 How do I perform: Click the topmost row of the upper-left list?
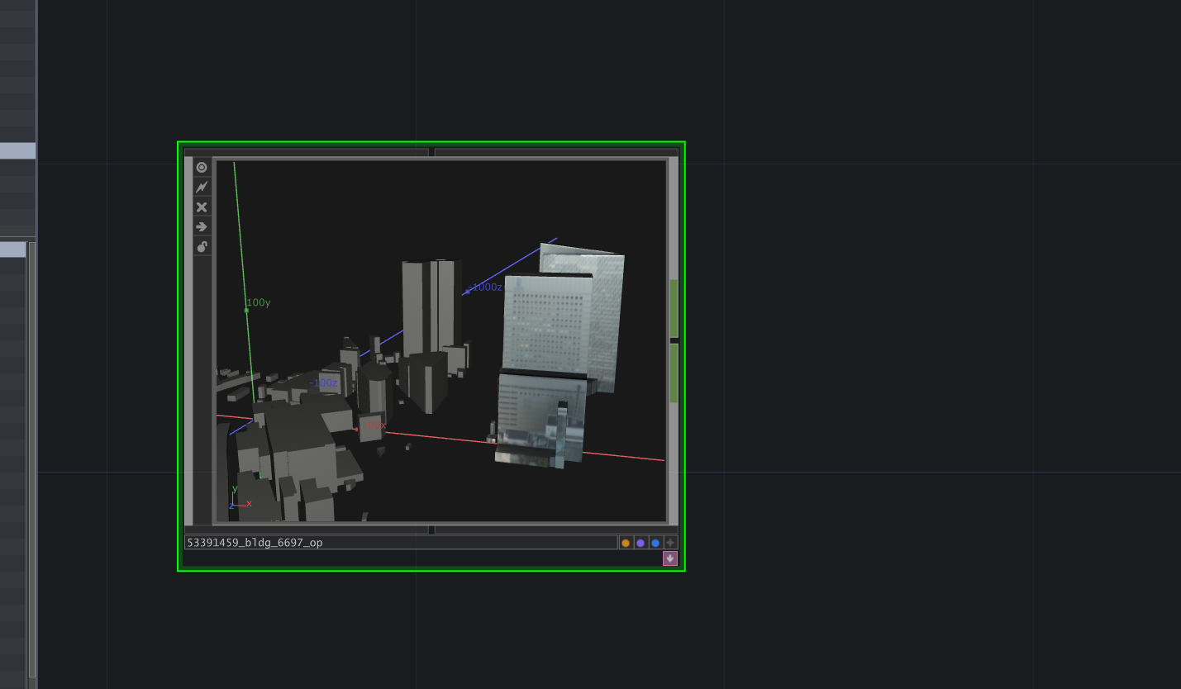17,7
